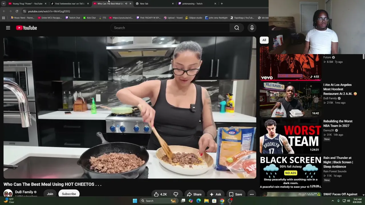Open the Twitch Chat bookmark

[x=73, y=18]
